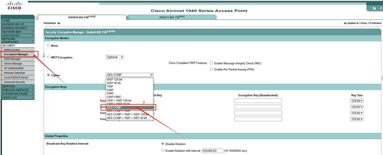
Task: Select the Cipher radio button
Action: click(x=48, y=75)
